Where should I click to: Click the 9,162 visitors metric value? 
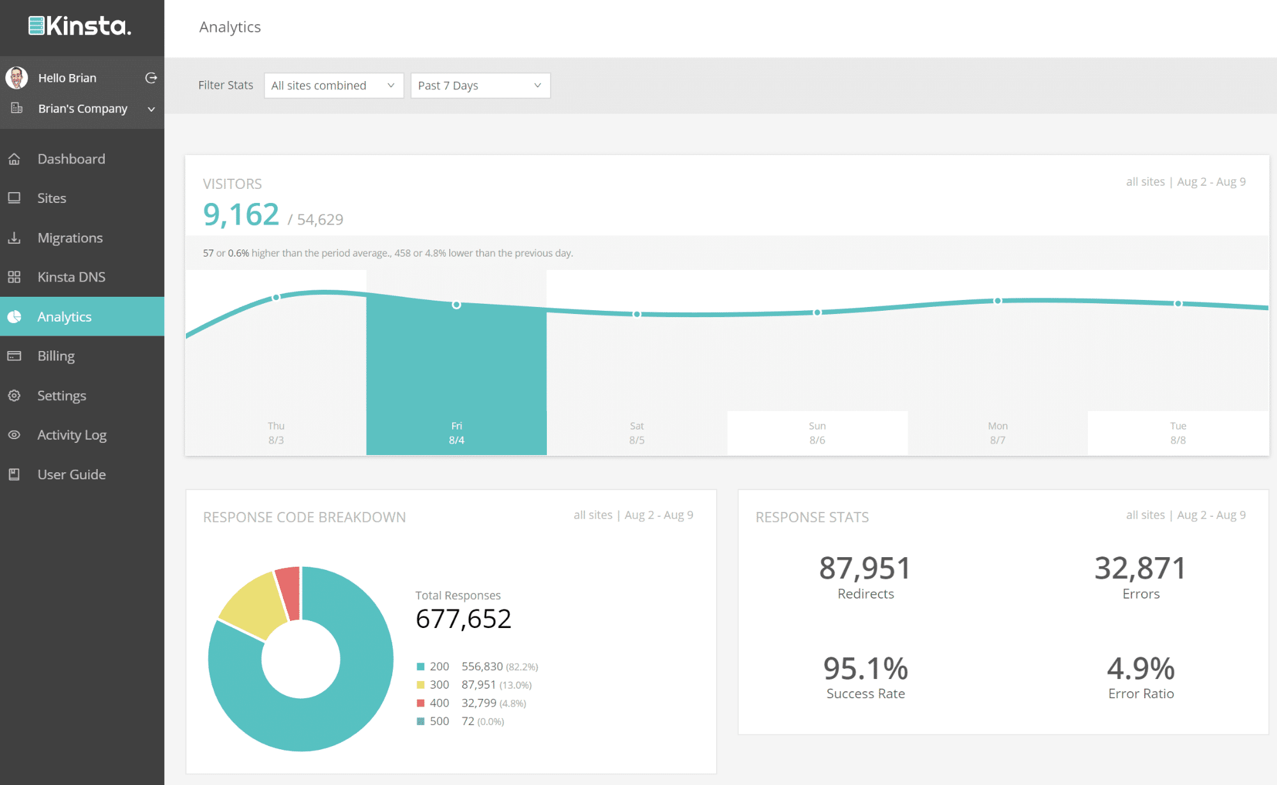pos(240,216)
